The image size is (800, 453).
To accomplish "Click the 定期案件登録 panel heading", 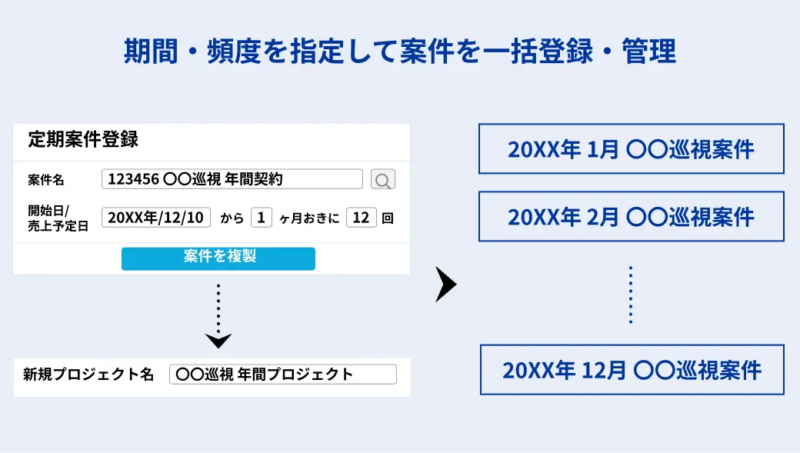I will (x=83, y=139).
